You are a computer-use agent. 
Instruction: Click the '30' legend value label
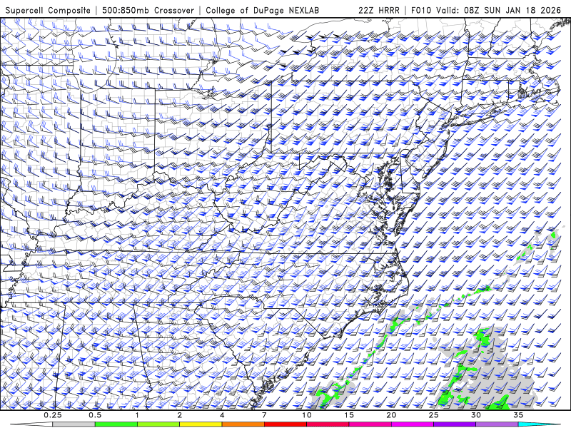tap(475, 415)
